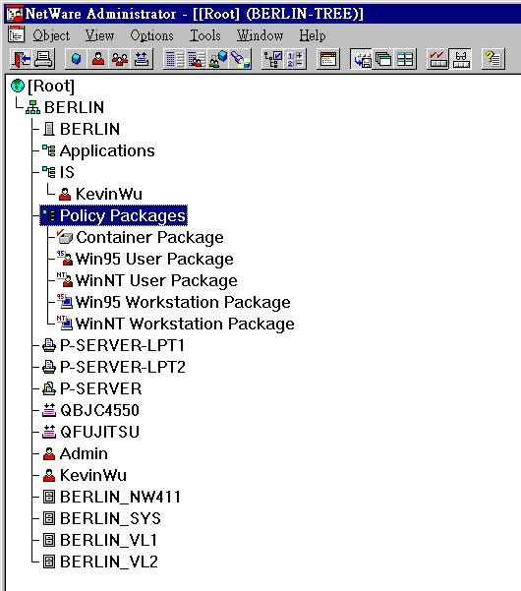Viewport: 521px width, 591px height.
Task: Open the Options menu
Action: coord(151,35)
